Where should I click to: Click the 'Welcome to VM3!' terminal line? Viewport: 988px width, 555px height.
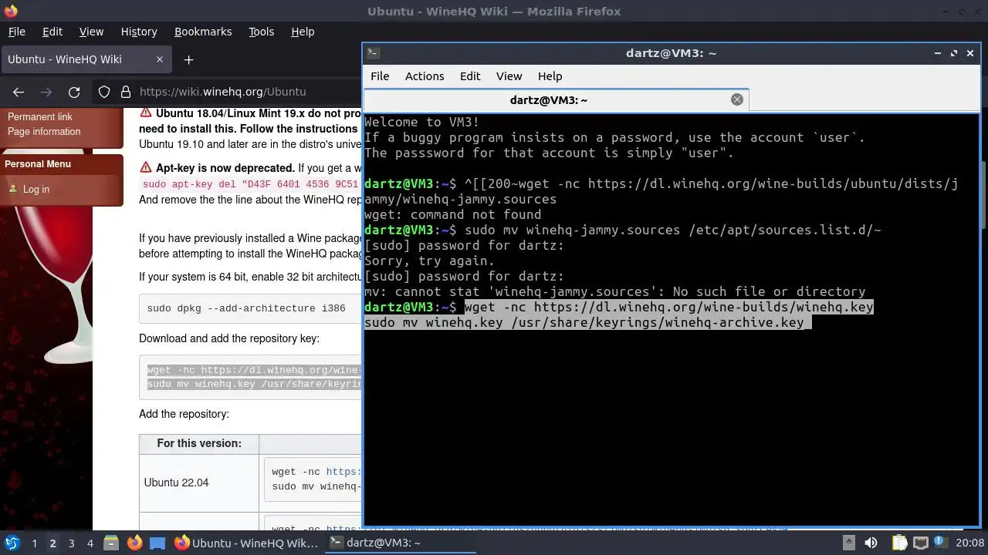(421, 122)
